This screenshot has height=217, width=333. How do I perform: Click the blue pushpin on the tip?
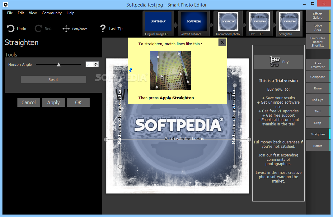coord(130,70)
